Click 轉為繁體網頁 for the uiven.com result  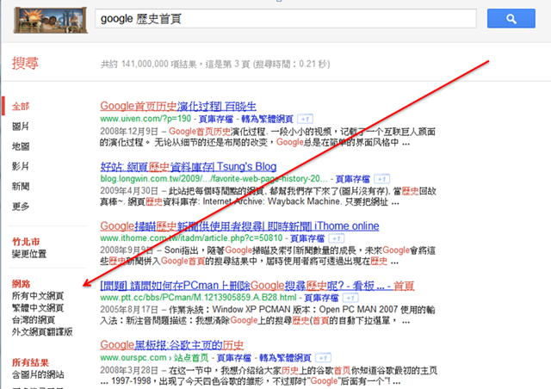click(x=267, y=119)
